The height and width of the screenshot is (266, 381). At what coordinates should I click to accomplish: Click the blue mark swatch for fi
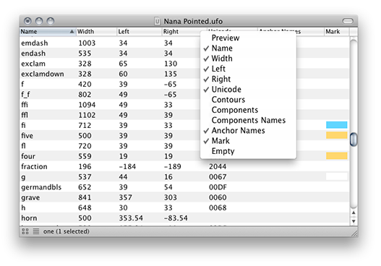tap(336, 125)
